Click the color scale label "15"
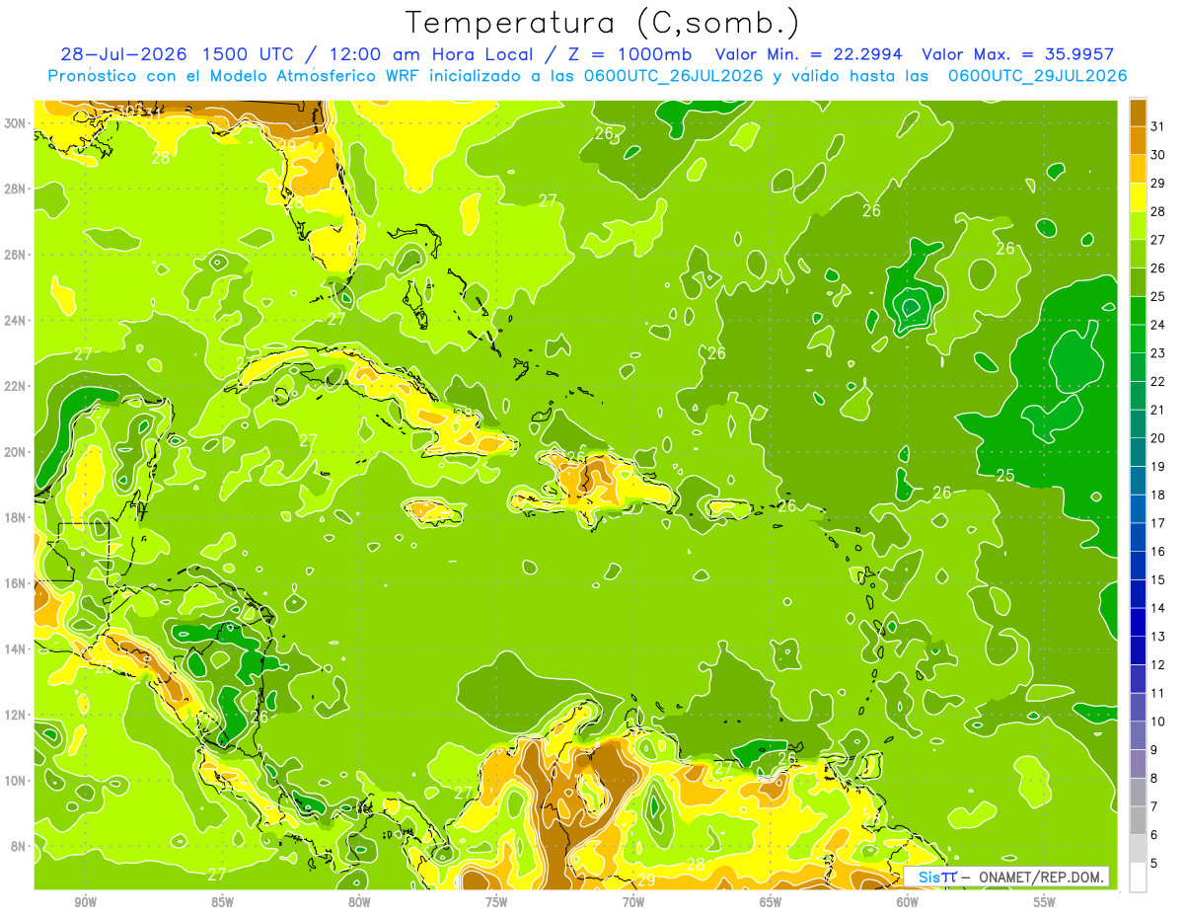The height and width of the screenshot is (915, 1184). pyautogui.click(x=1158, y=579)
